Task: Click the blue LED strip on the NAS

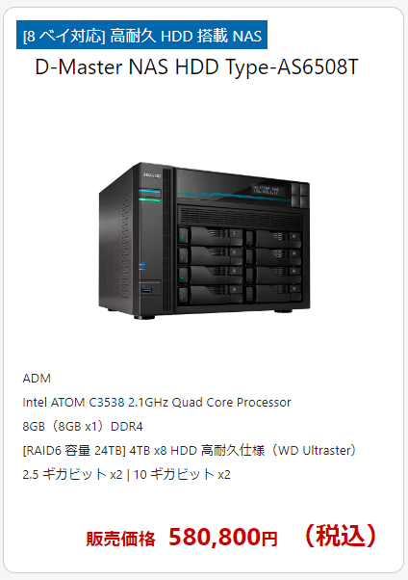Action: coord(150,191)
